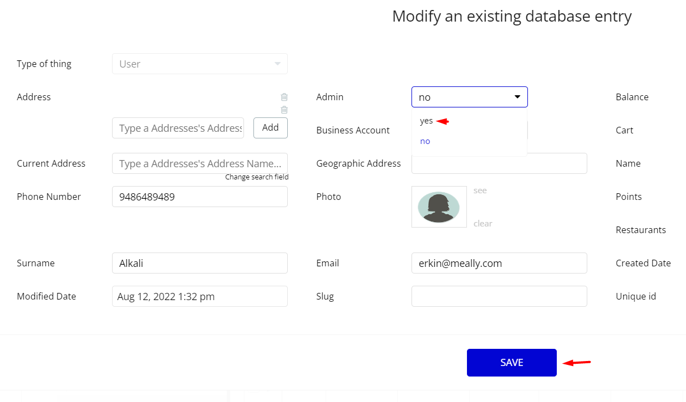
Task: Click the Name label on the right
Action: pos(628,163)
